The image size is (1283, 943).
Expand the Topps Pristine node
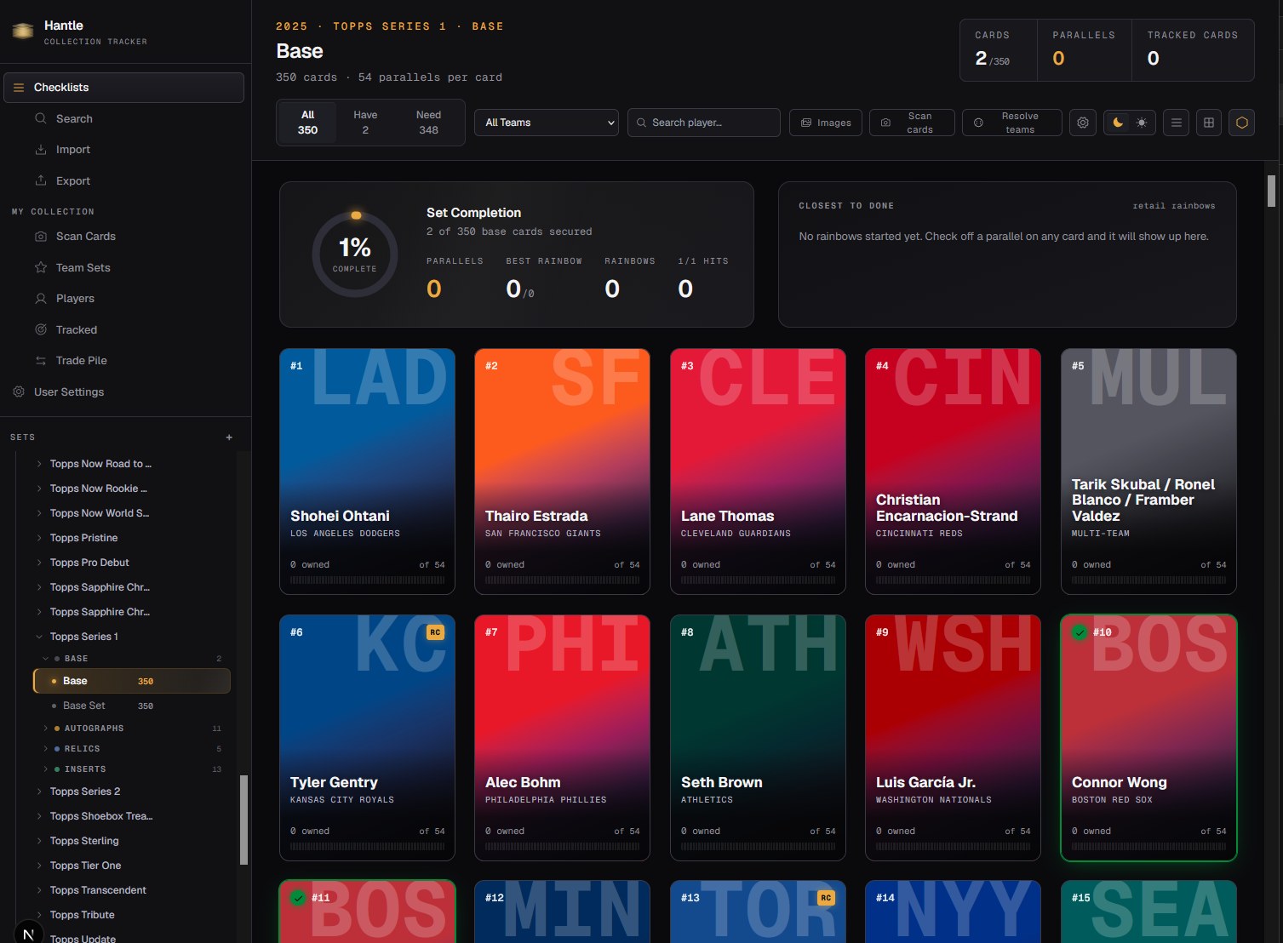(x=39, y=538)
